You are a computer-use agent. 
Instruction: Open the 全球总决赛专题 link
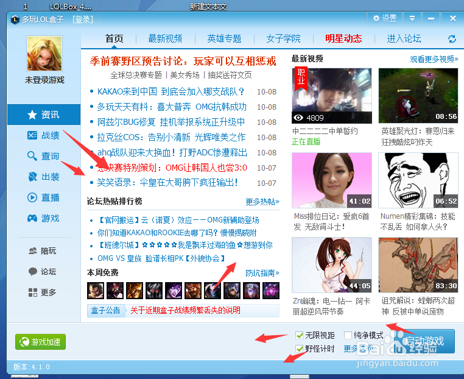136,75
